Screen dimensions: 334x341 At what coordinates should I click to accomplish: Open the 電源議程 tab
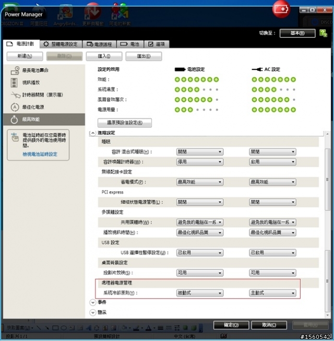99,44
